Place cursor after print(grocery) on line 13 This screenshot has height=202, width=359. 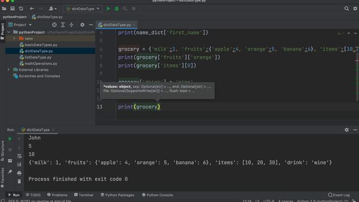tap(160, 107)
